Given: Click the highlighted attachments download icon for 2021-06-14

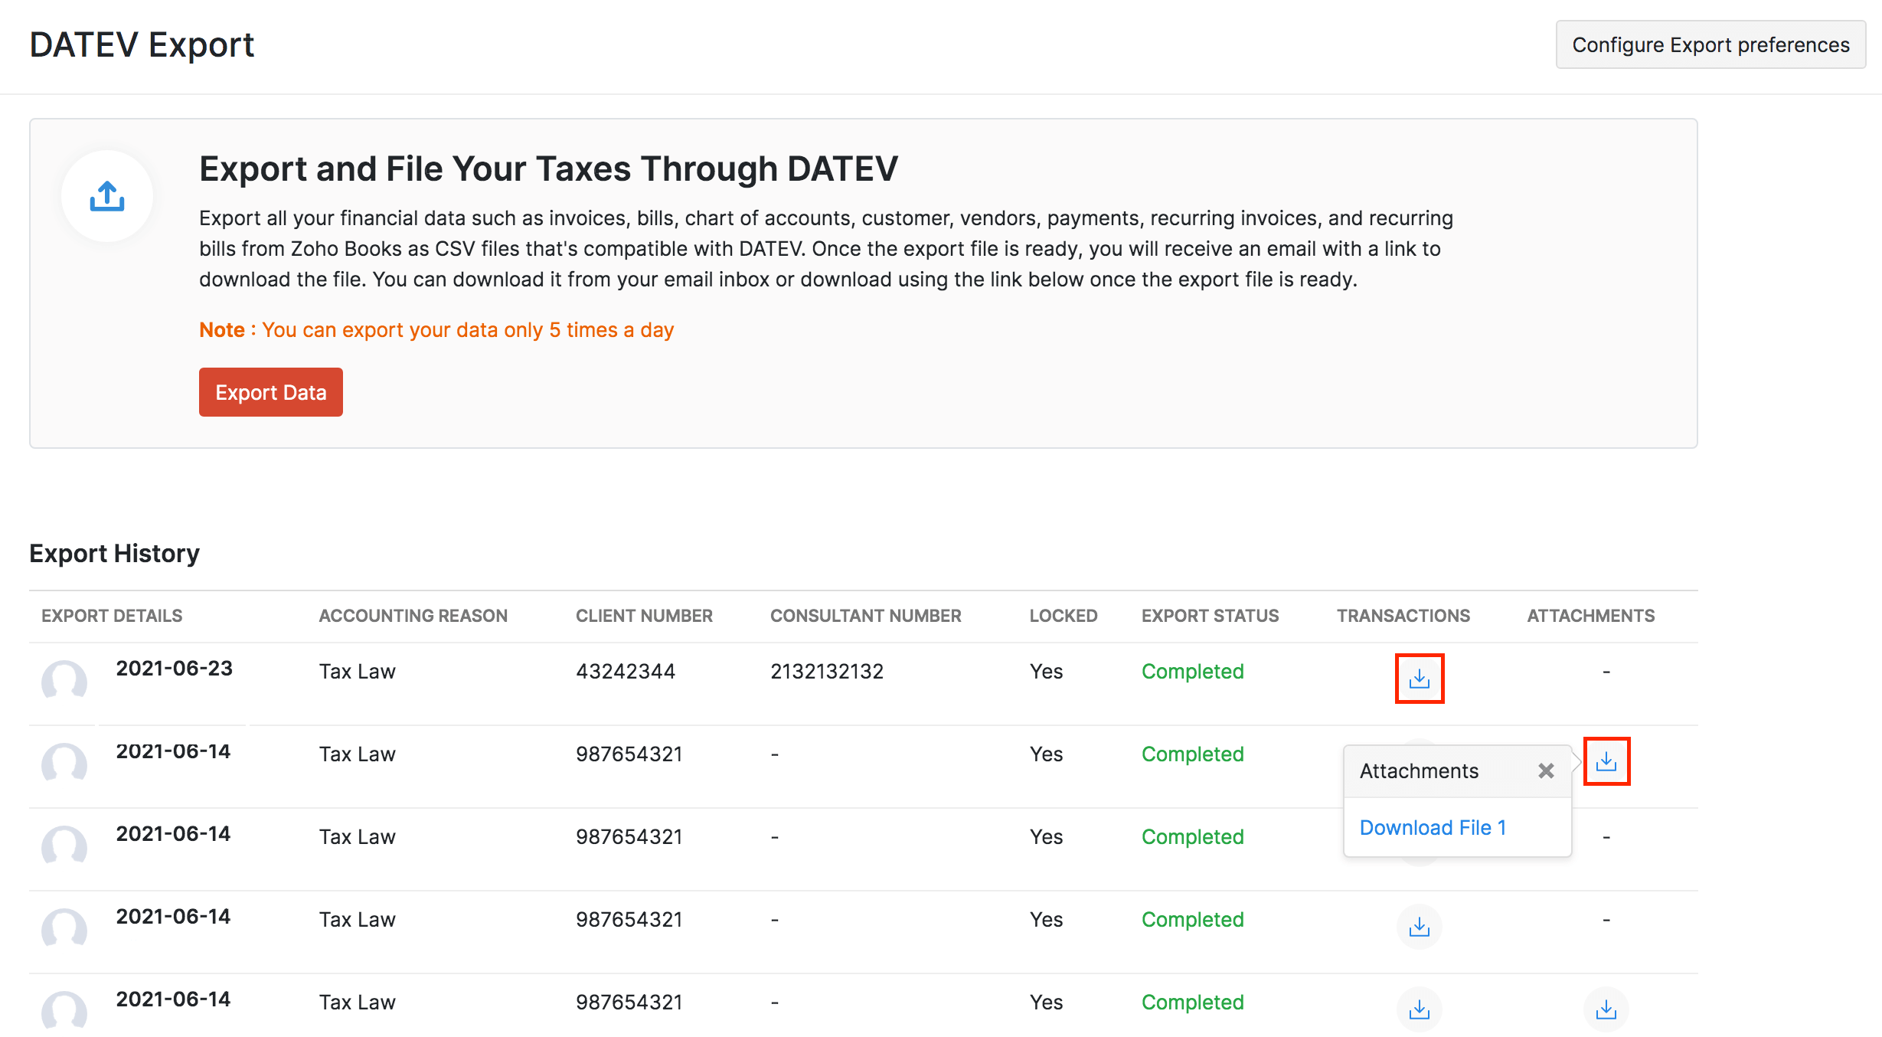Looking at the screenshot, I should 1606,761.
